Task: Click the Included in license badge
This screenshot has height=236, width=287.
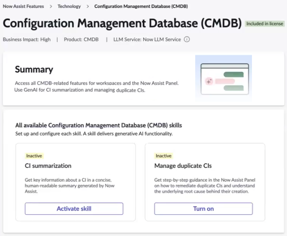Action: point(264,24)
